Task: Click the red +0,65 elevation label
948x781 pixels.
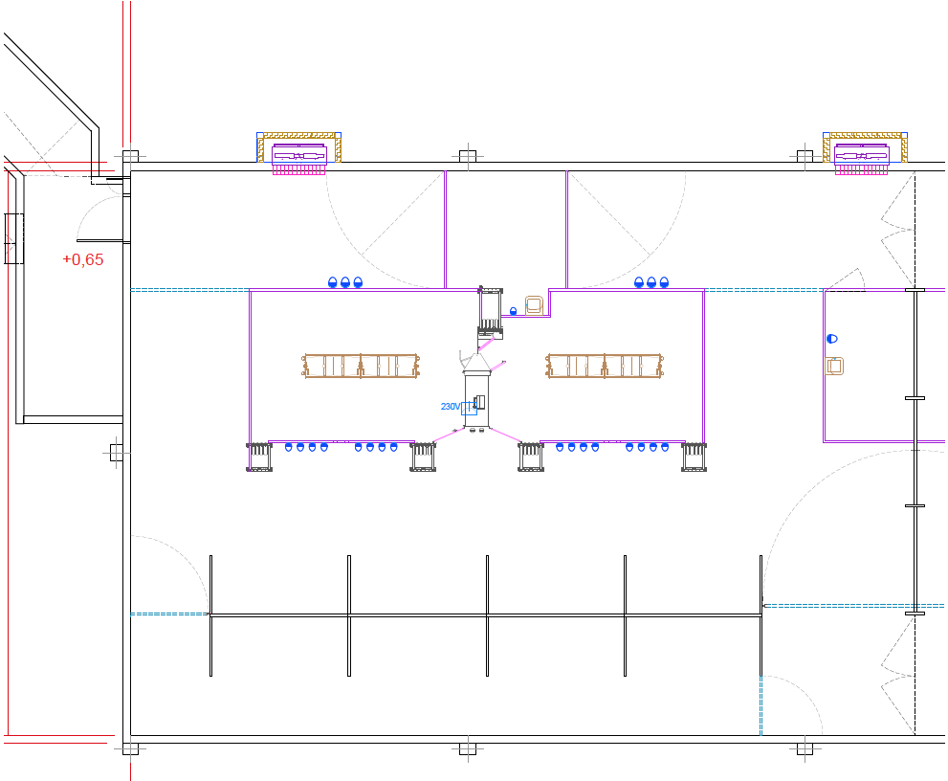Action: click(83, 259)
